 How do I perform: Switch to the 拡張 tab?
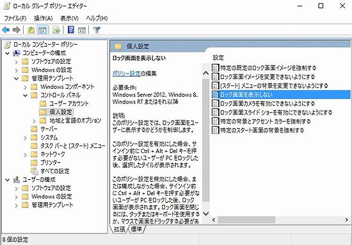point(119,229)
